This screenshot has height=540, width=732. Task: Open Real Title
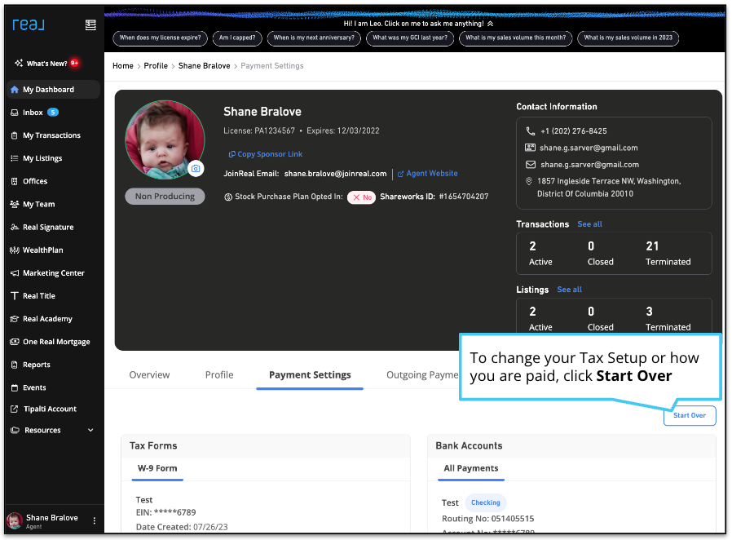[x=38, y=295]
